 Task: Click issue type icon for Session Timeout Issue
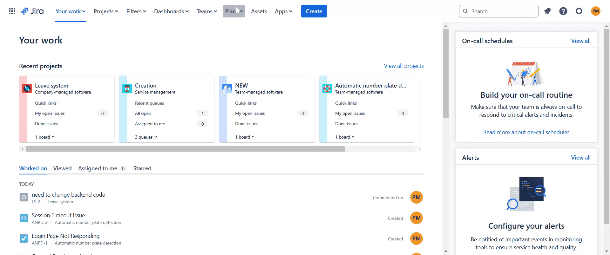click(x=24, y=218)
